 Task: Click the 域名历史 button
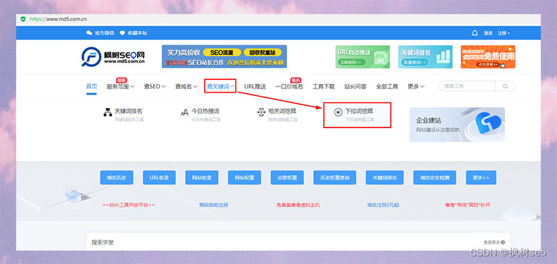[116, 178]
